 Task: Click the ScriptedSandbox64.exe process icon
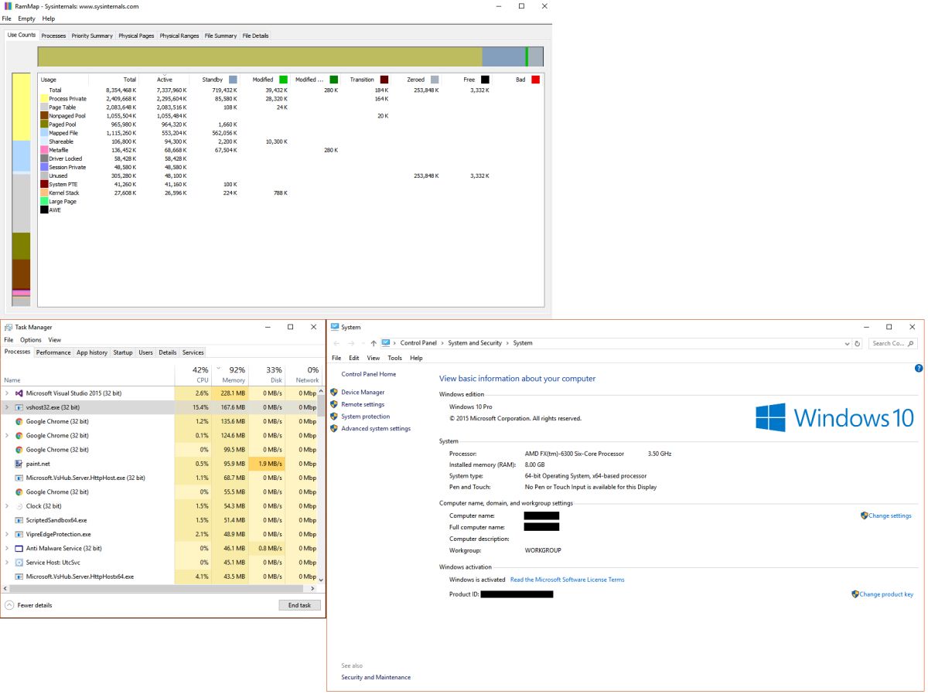(x=19, y=520)
